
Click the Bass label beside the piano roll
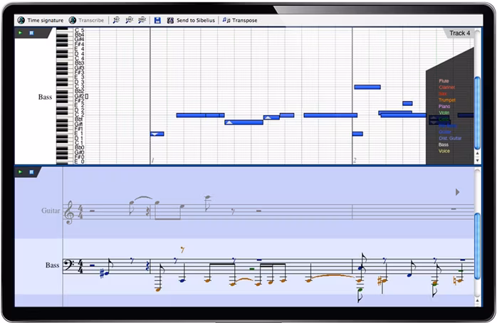(45, 97)
